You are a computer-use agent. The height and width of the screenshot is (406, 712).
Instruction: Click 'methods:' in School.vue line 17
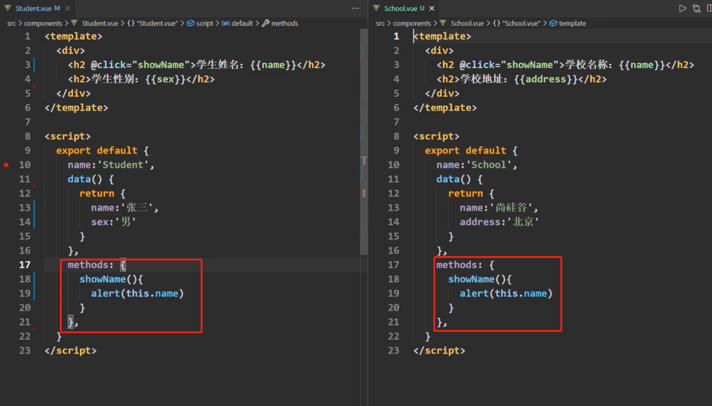pyautogui.click(x=459, y=265)
